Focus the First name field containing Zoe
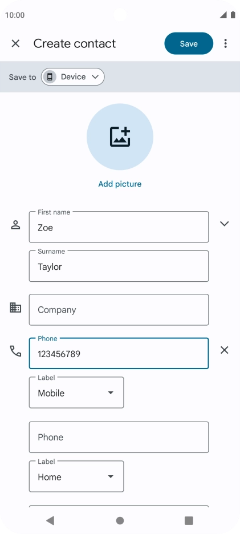The height and width of the screenshot is (534, 240). (x=119, y=227)
